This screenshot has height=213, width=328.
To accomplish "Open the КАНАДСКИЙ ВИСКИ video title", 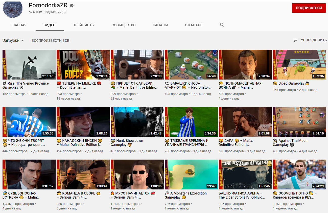I will click(79, 143).
